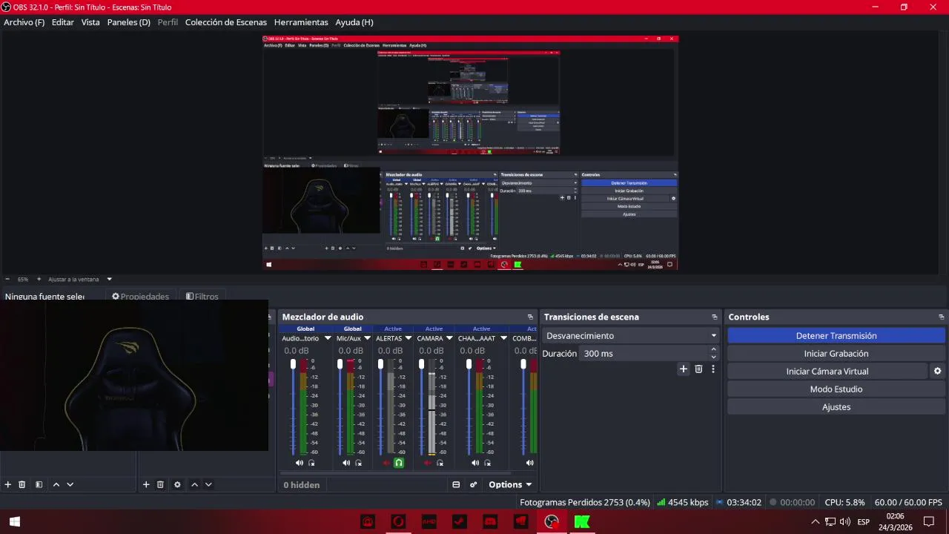
Task: Open the Archivo (F) menu
Action: click(24, 22)
